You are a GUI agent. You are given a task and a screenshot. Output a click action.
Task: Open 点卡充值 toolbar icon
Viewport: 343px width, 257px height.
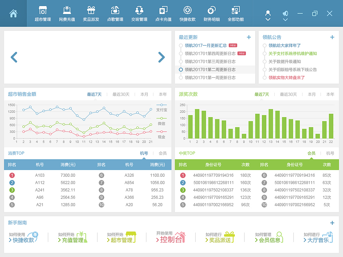[163, 13]
